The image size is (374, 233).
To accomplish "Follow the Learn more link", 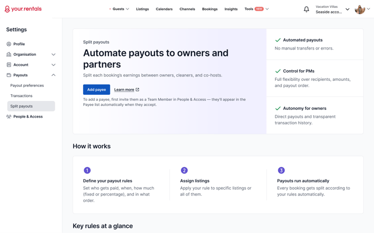I will (124, 90).
